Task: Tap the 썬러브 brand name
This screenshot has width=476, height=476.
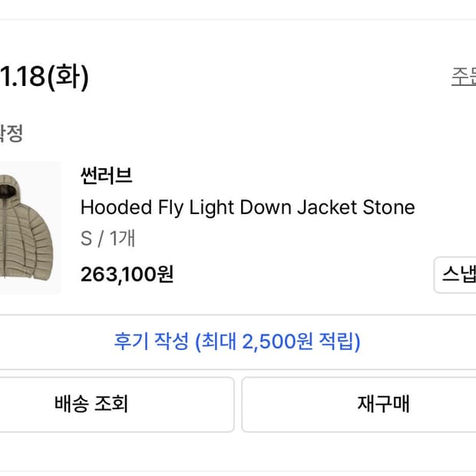Action: click(x=107, y=176)
